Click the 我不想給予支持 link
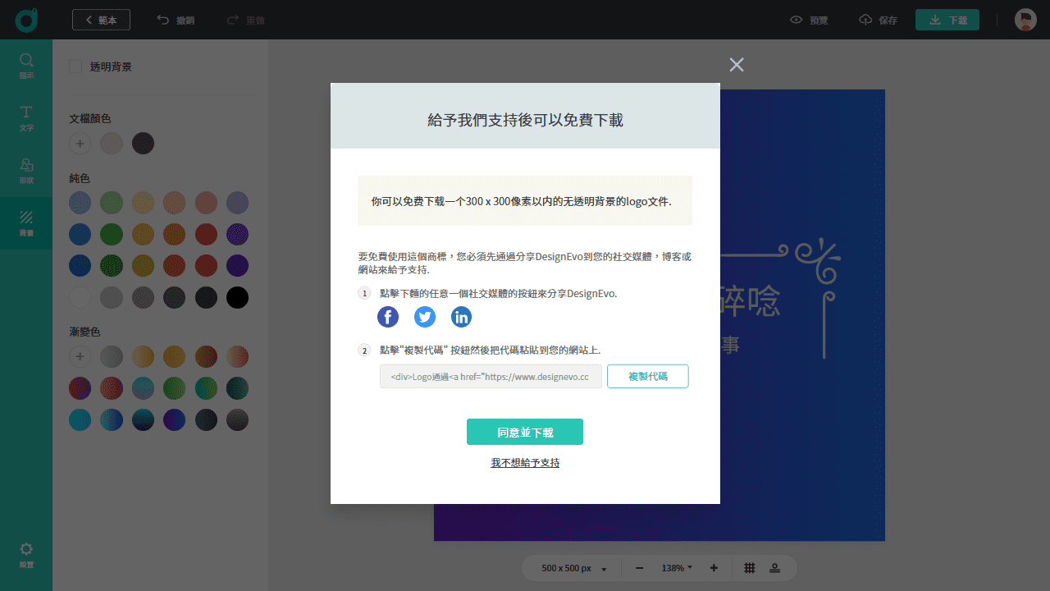This screenshot has height=591, width=1050. click(x=524, y=462)
